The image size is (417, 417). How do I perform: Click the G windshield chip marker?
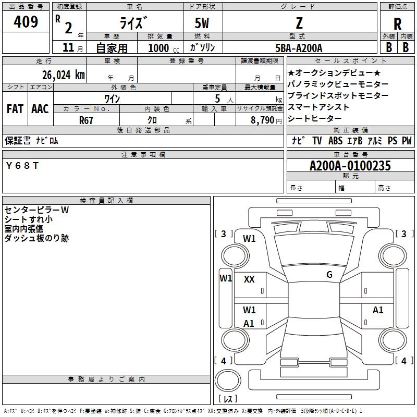tap(329, 275)
